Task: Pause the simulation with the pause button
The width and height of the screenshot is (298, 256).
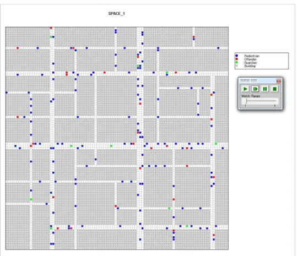Action: pyautogui.click(x=265, y=89)
